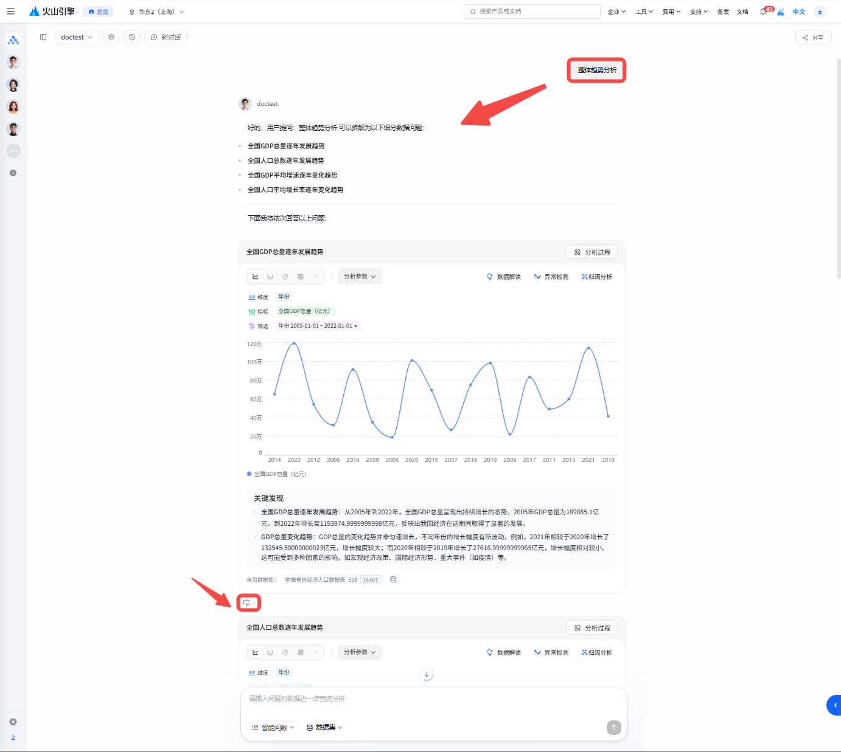
Task: Toggle the conversation sidebar panel
Action: click(x=43, y=37)
